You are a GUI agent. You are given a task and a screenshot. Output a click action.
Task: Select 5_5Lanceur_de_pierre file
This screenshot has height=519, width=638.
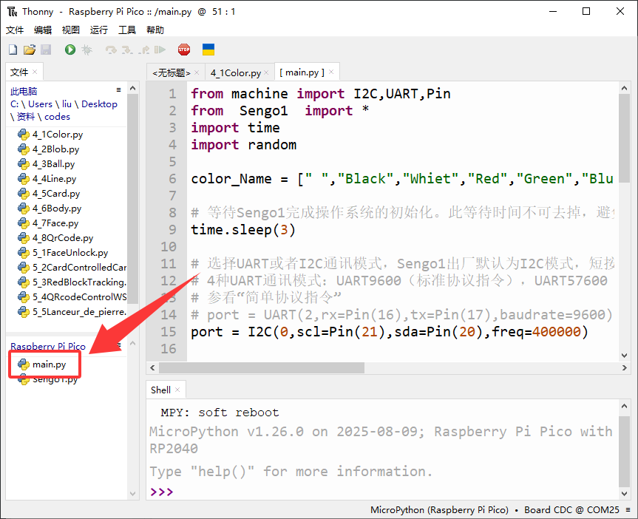tap(72, 312)
